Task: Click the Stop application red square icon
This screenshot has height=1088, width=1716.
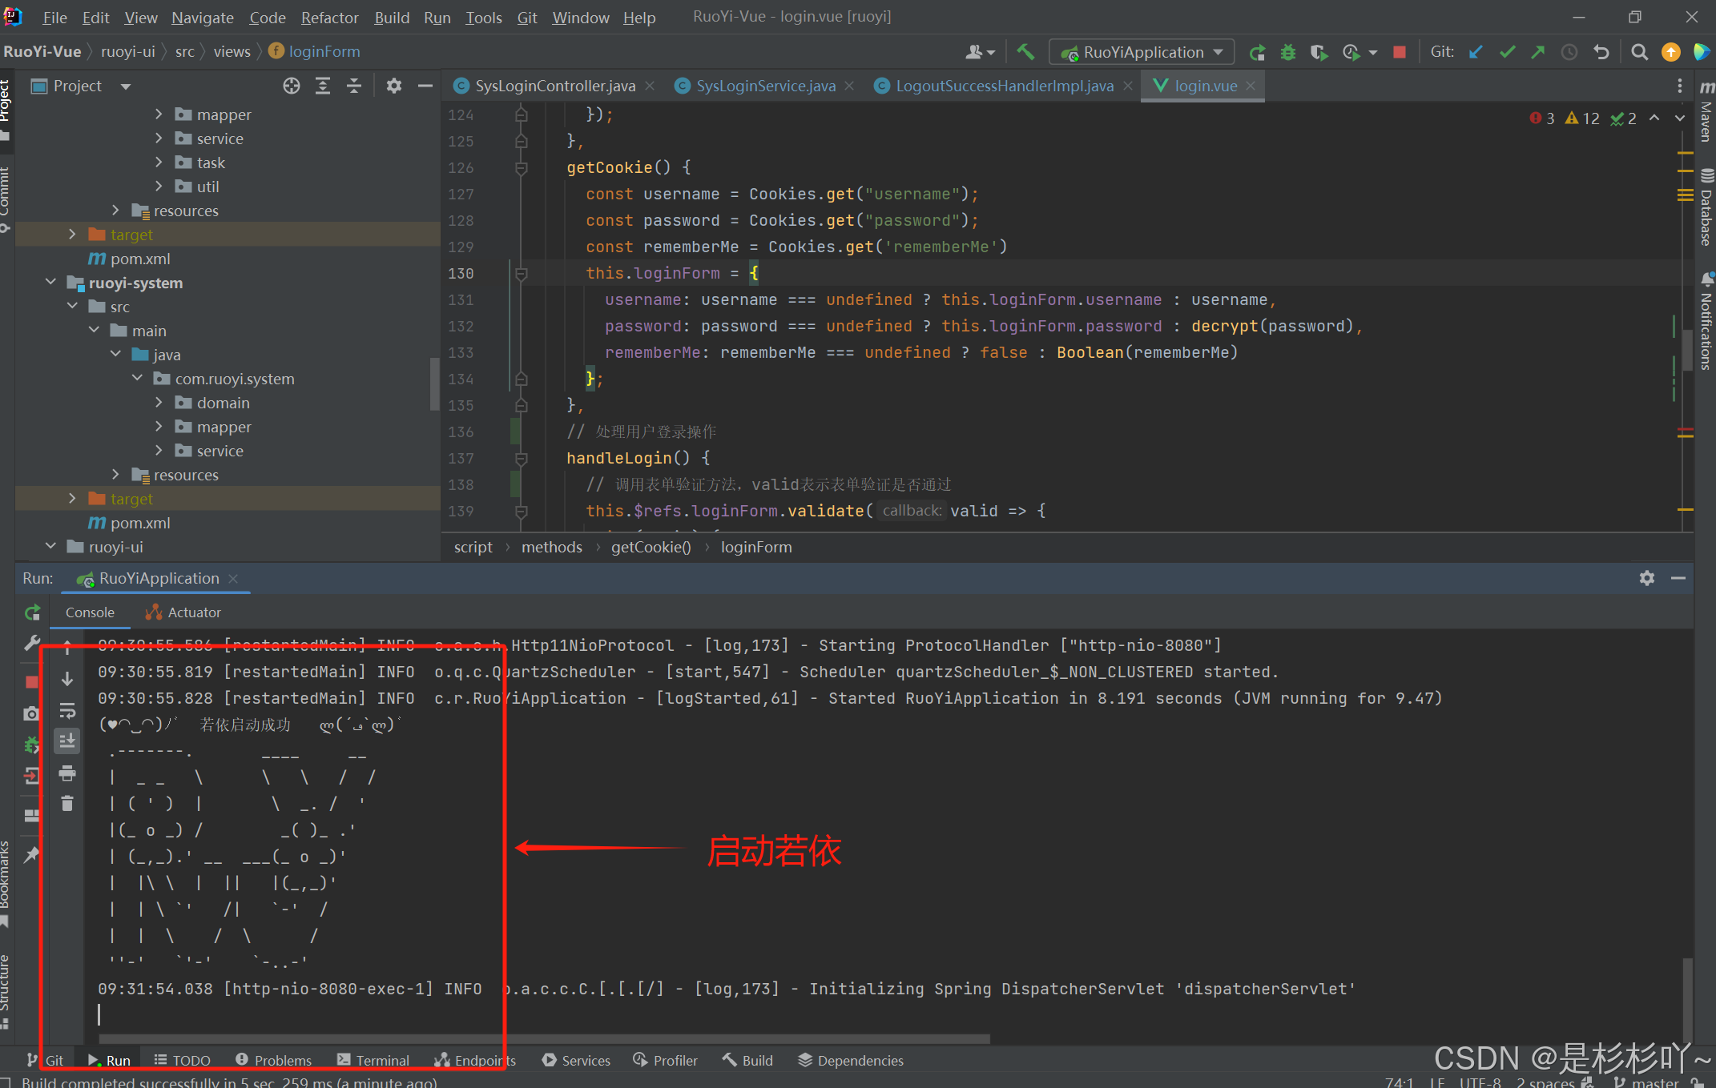Action: click(1399, 52)
